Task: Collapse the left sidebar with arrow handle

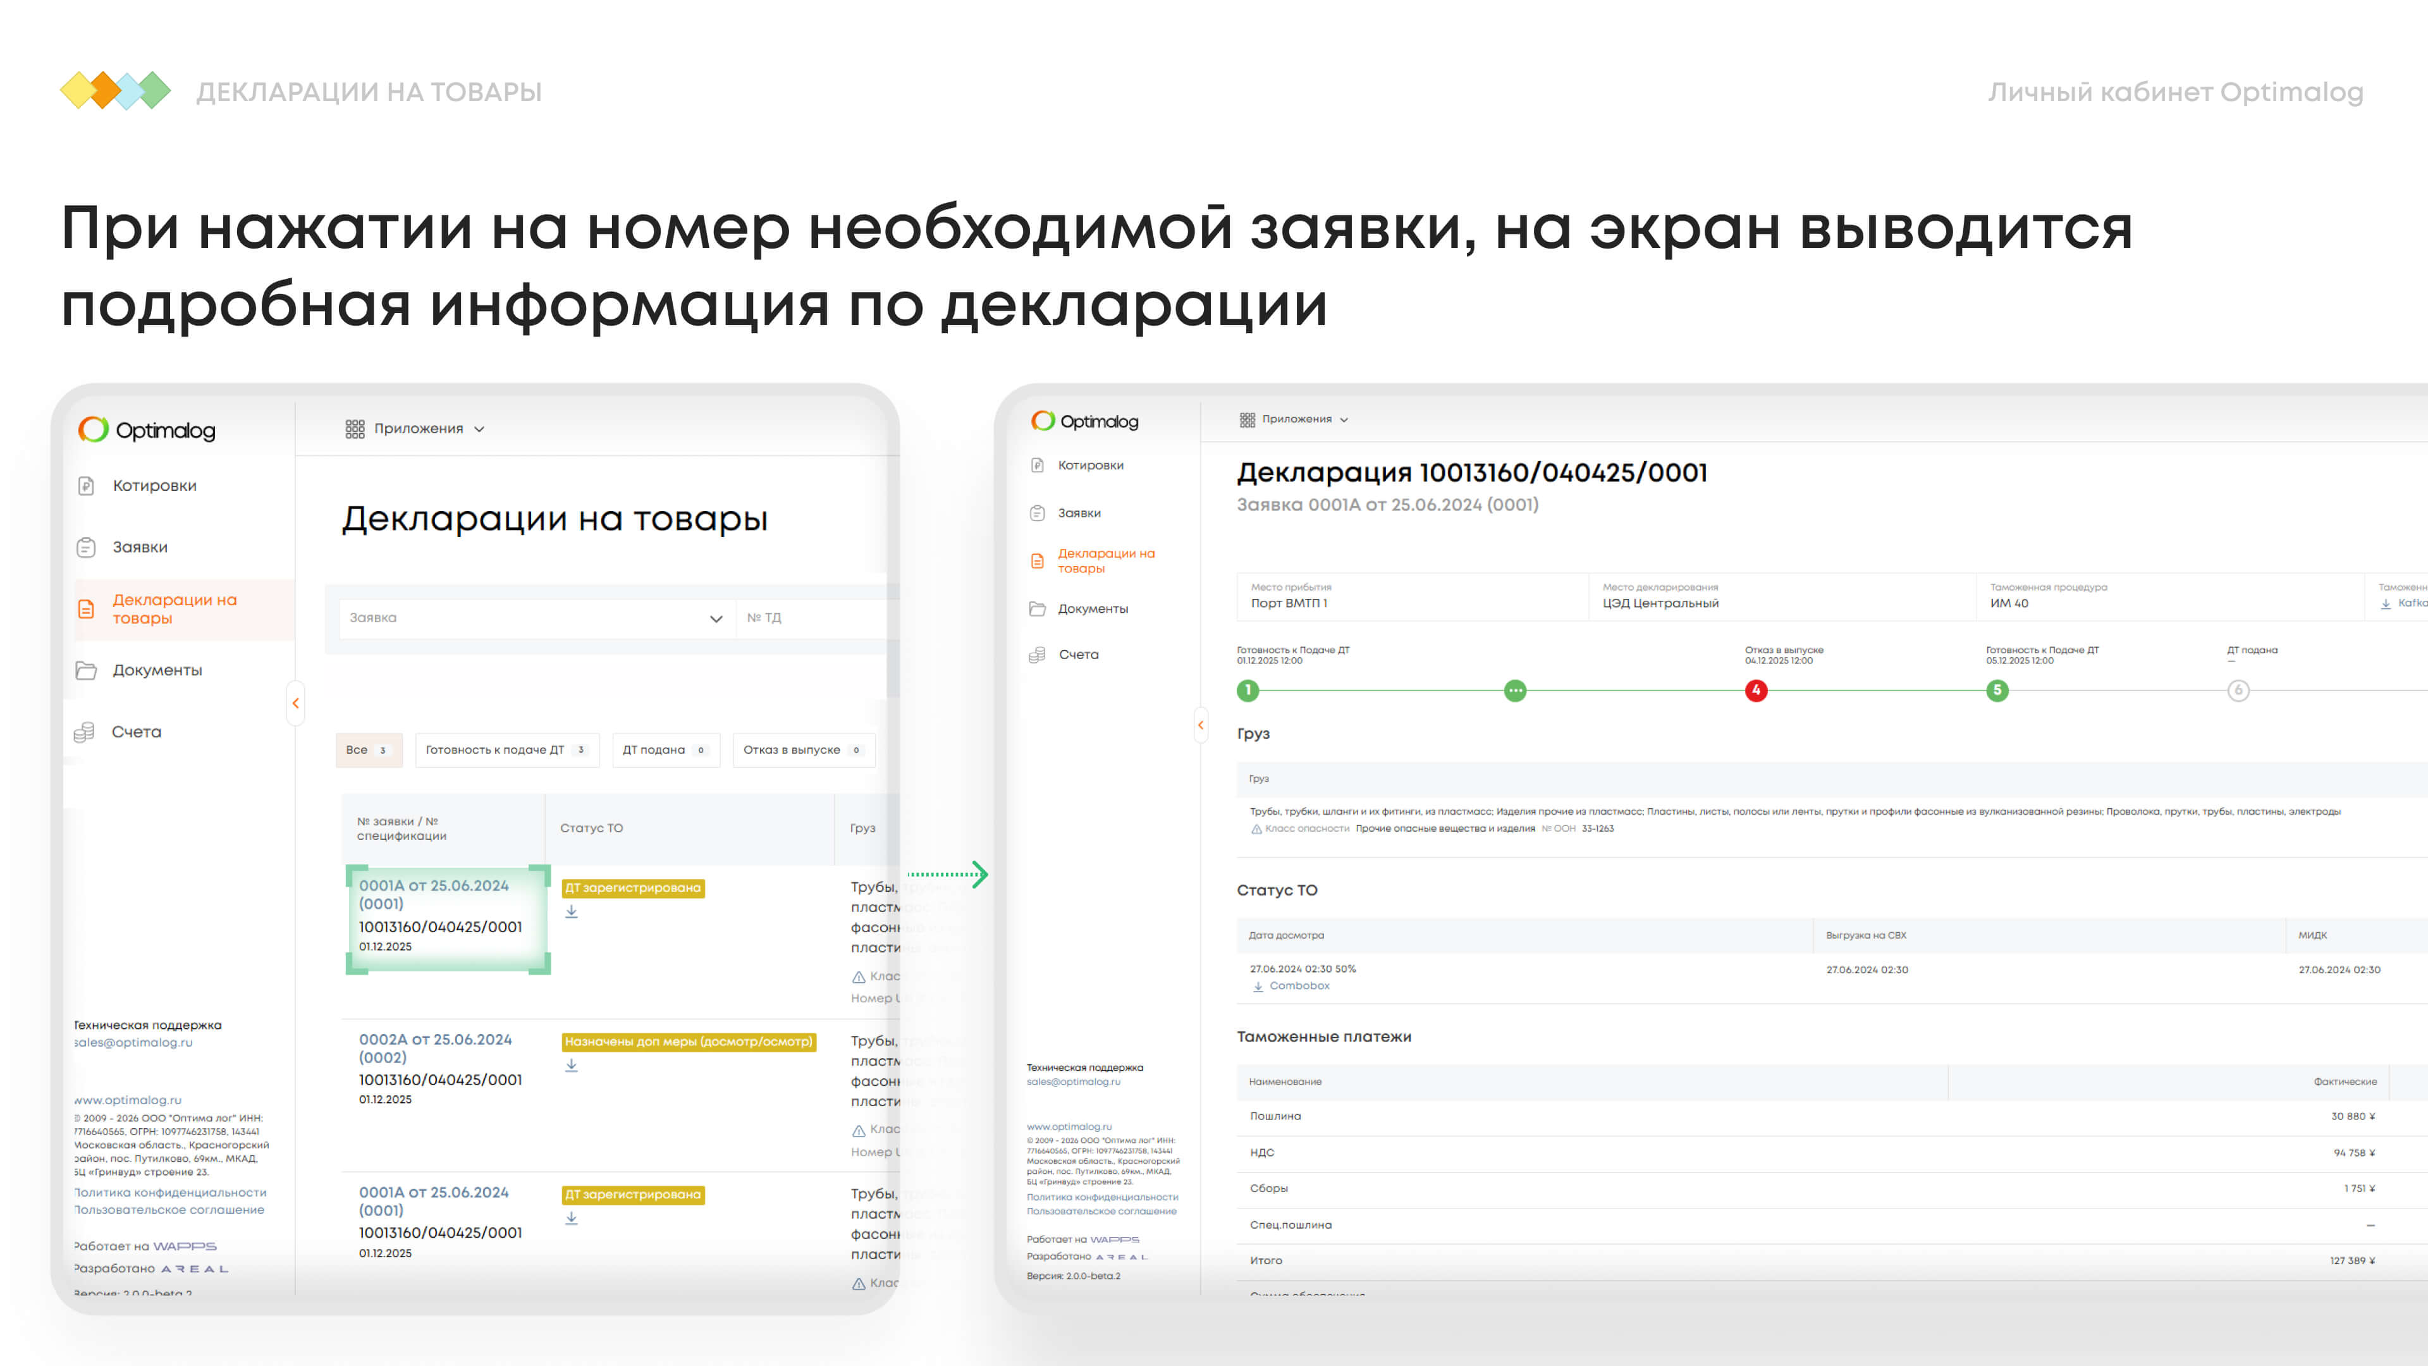Action: pos(296,703)
